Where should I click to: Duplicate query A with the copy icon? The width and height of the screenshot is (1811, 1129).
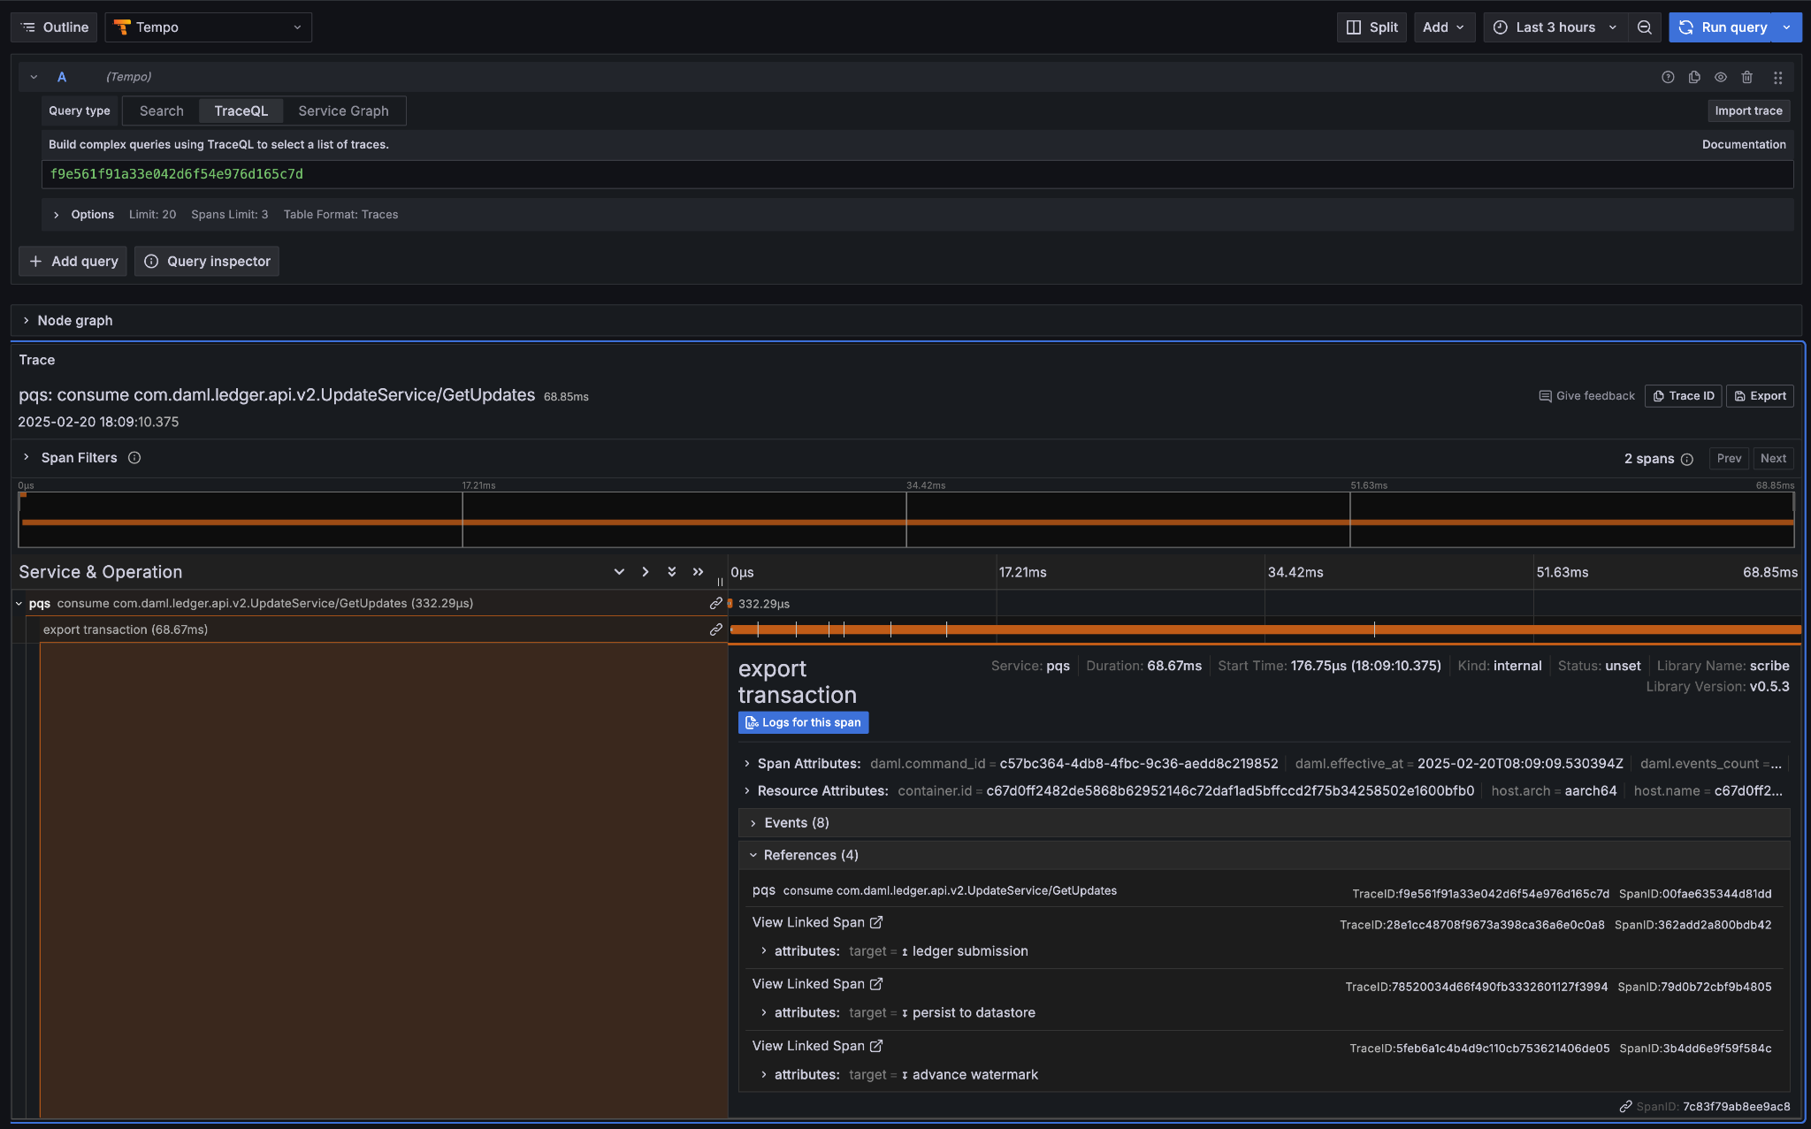pyautogui.click(x=1694, y=77)
